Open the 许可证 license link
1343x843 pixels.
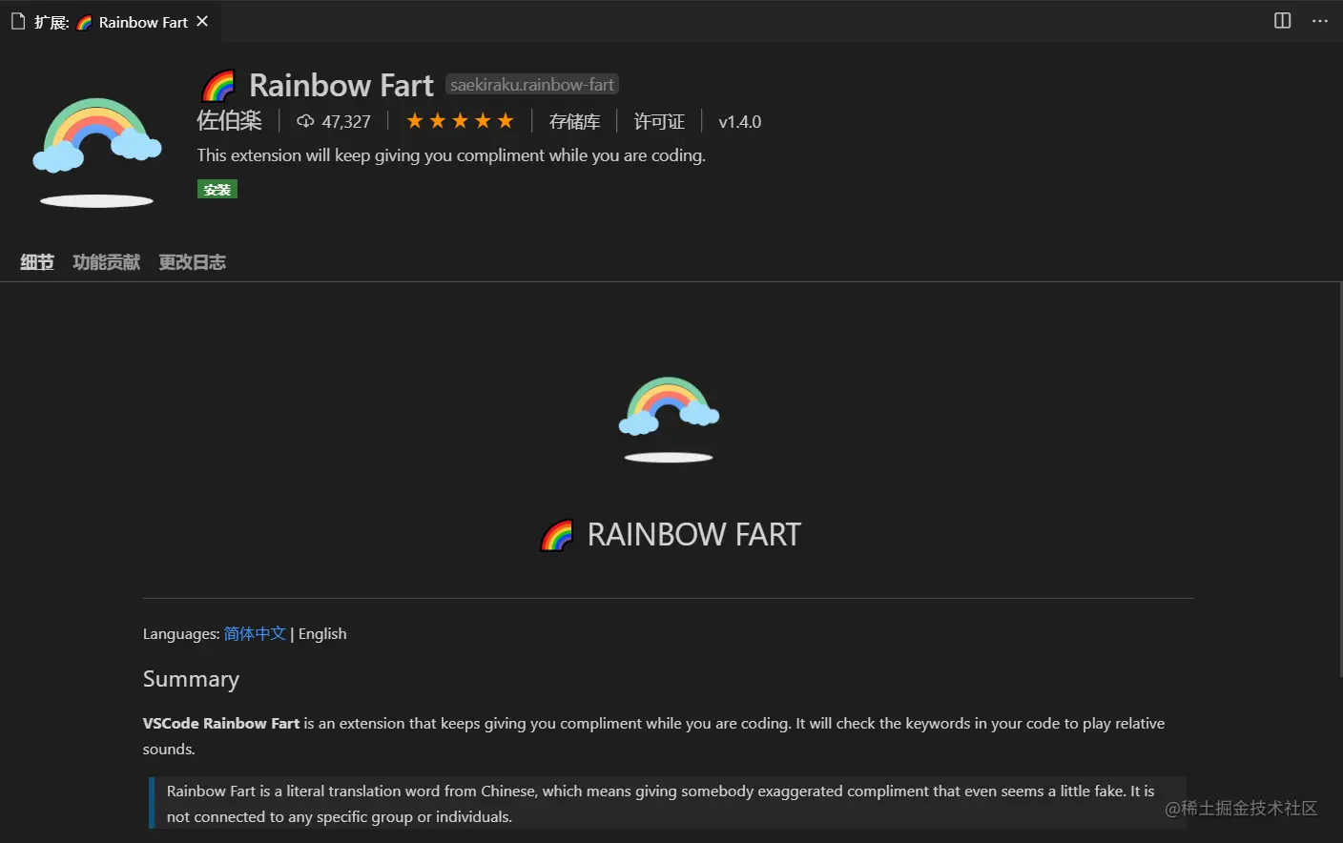point(659,121)
